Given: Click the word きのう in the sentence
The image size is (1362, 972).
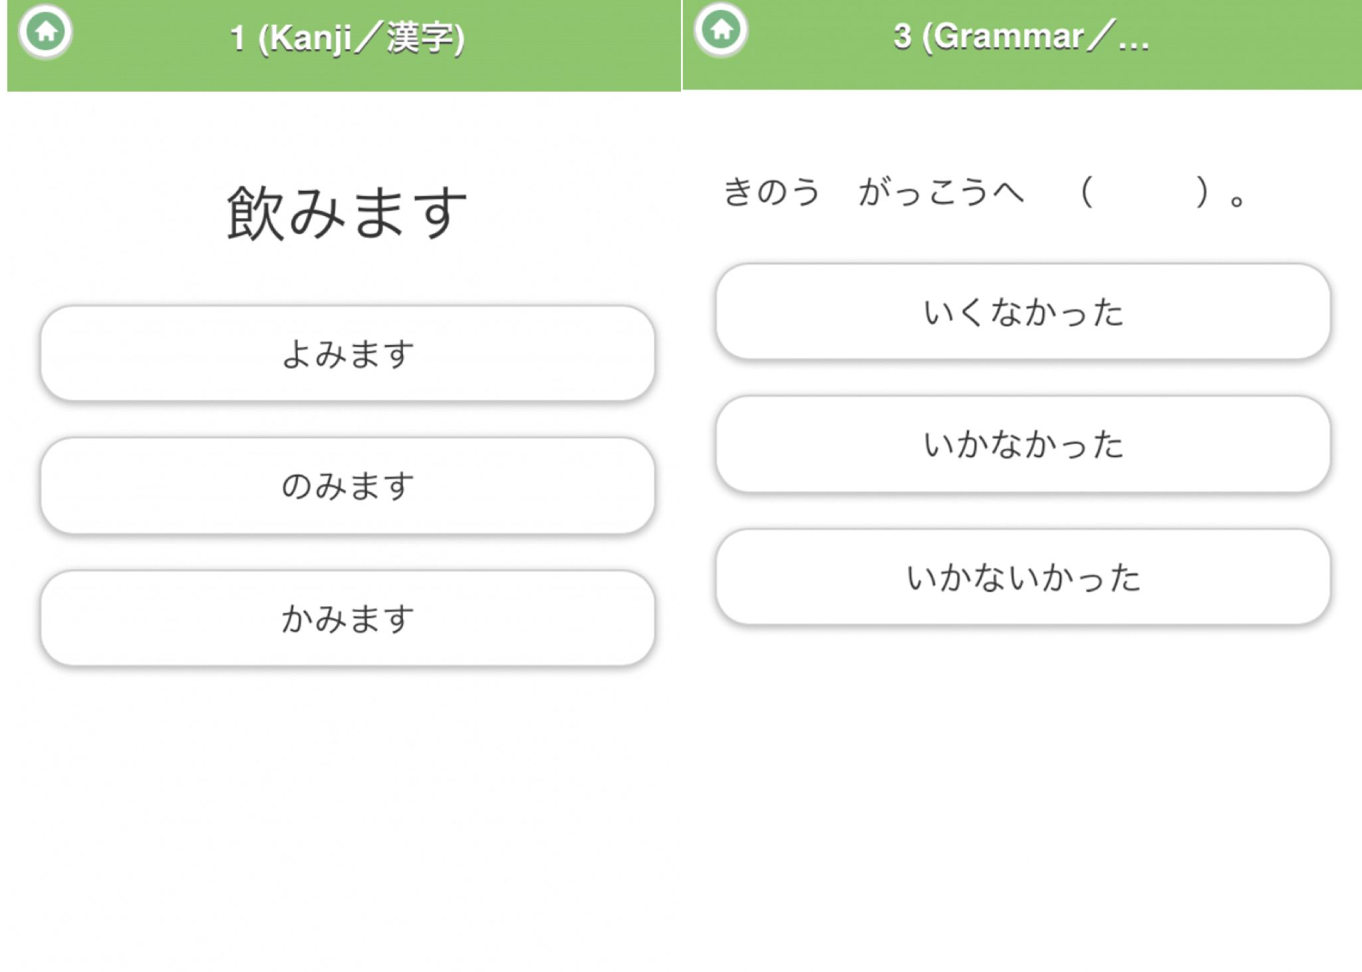Looking at the screenshot, I should [771, 193].
